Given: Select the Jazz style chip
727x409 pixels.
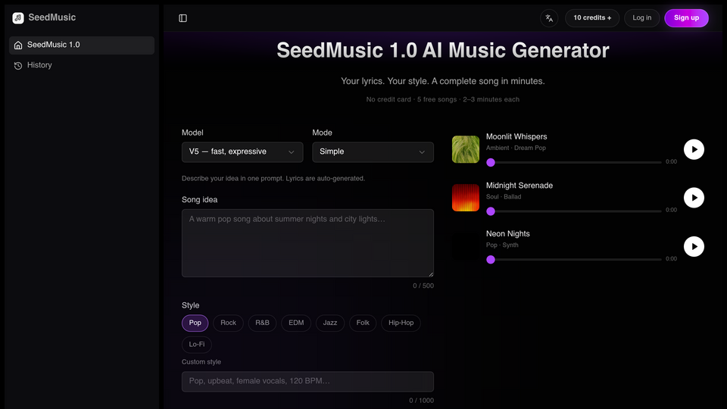Looking at the screenshot, I should pos(330,323).
